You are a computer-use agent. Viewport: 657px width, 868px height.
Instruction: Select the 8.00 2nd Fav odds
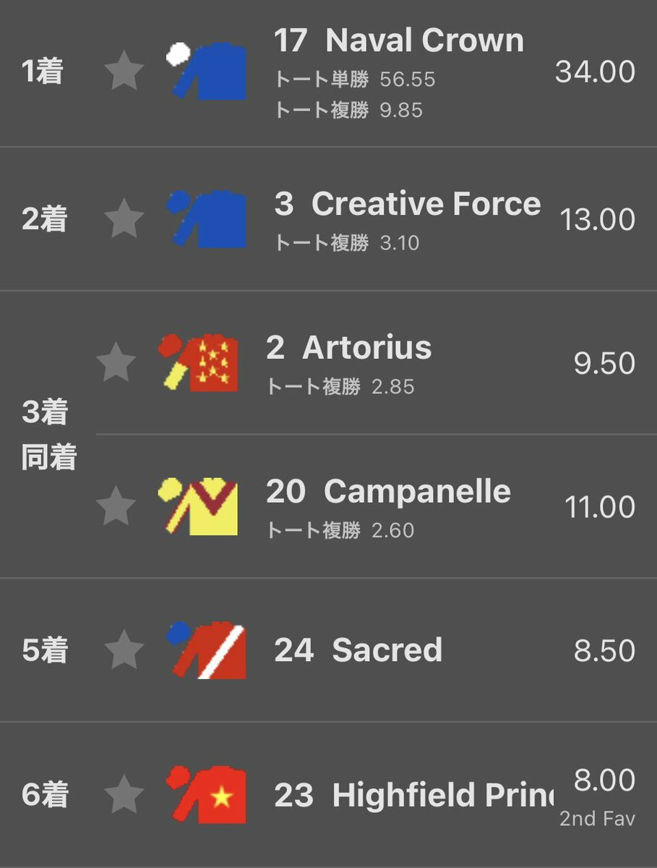point(600,796)
